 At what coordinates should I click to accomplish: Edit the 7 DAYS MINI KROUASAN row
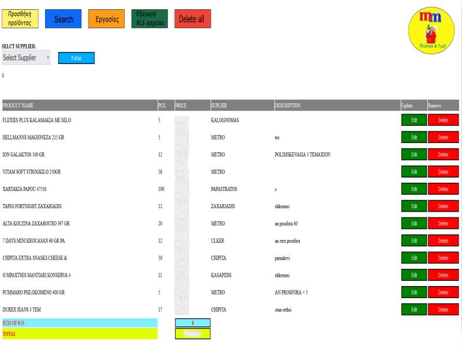coord(414,240)
